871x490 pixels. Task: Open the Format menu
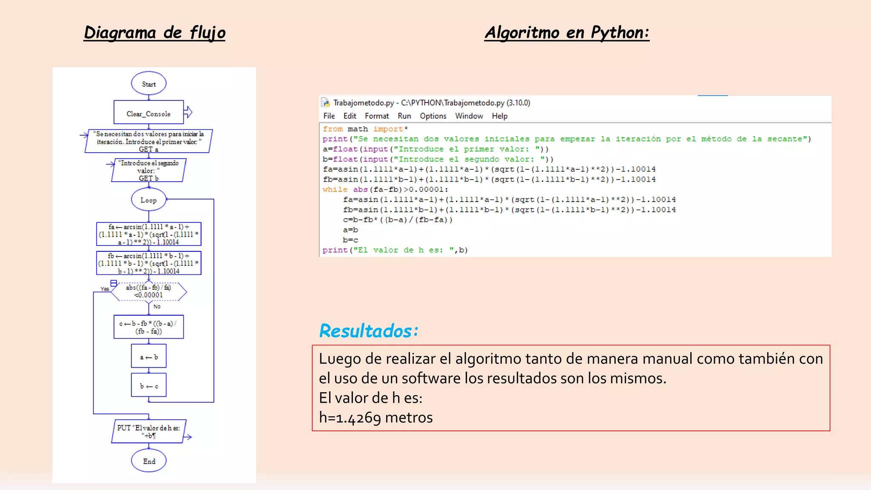point(377,116)
